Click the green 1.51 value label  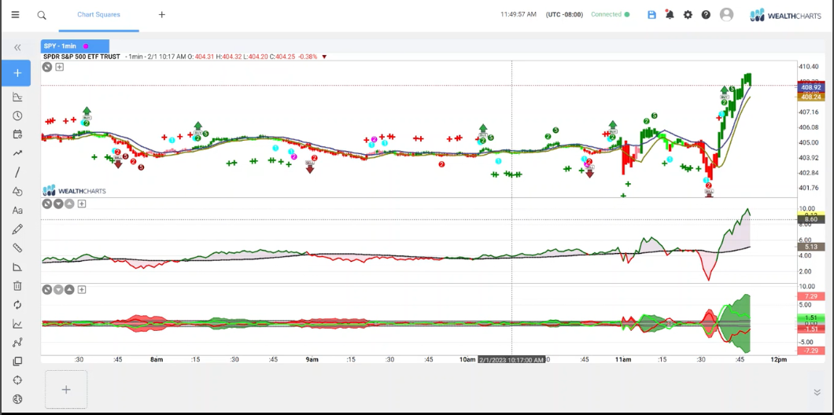(810, 318)
